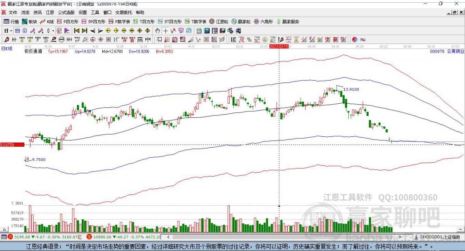Select the triangle ruler angle tool

pyautogui.click(x=85, y=39)
